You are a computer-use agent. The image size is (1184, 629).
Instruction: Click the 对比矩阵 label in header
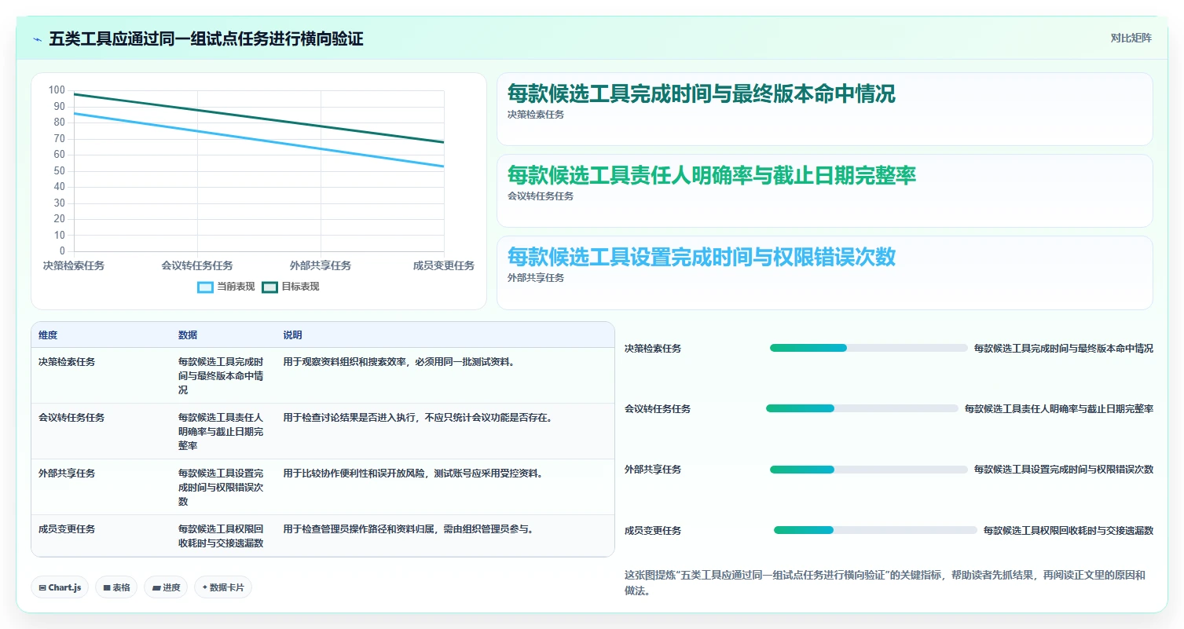(1131, 38)
